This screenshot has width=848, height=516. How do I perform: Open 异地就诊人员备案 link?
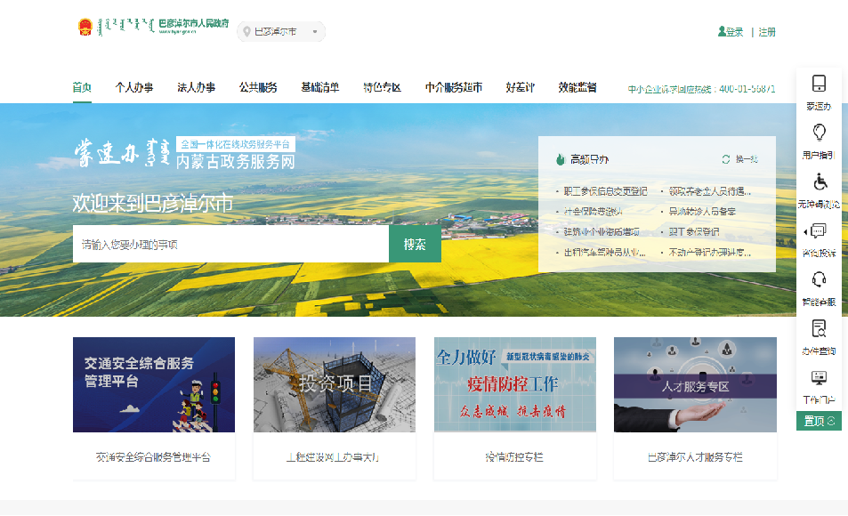coord(702,212)
